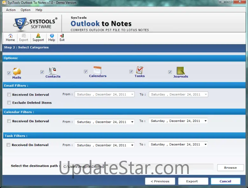
Task: Expand Task Filters From date dropdown
Action: click(132, 145)
